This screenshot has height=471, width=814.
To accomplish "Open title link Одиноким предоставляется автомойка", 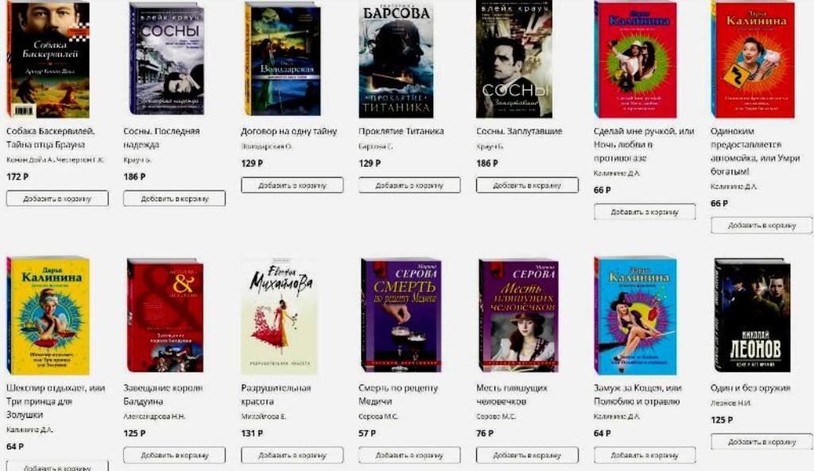I will (x=755, y=151).
